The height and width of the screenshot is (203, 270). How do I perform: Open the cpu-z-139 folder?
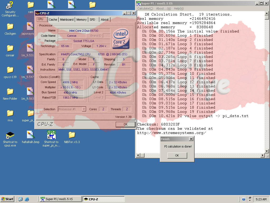click(10, 72)
